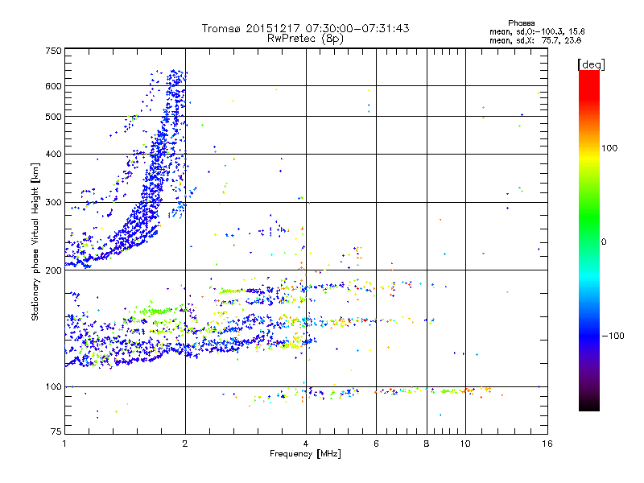Click the y-axis label "300"
This screenshot has width=644, height=483.
pos(53,202)
